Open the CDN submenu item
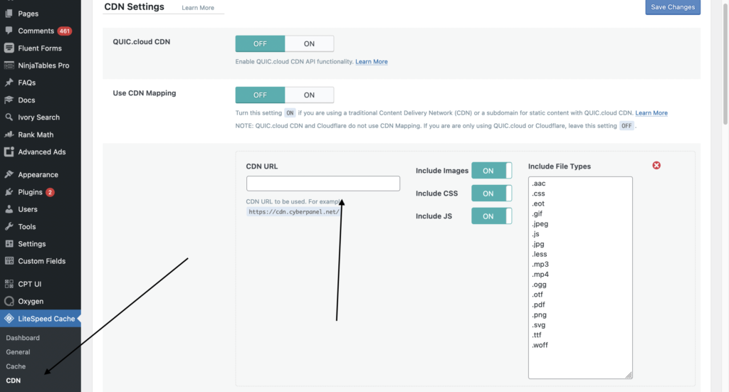Viewport: 729px width, 392px height. tap(14, 381)
